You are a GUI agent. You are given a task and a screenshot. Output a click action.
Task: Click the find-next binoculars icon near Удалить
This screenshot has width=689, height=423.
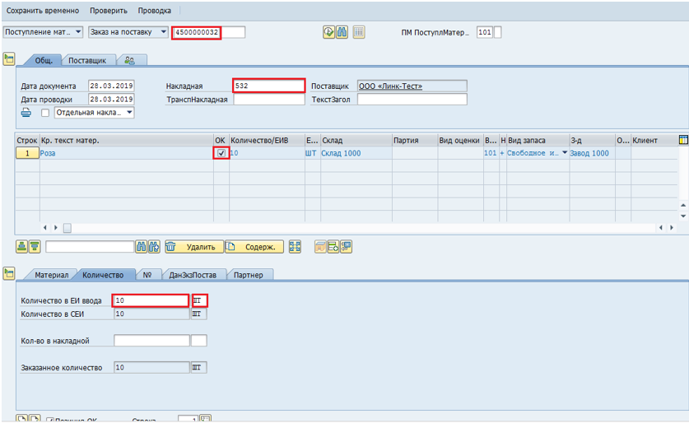tap(154, 246)
